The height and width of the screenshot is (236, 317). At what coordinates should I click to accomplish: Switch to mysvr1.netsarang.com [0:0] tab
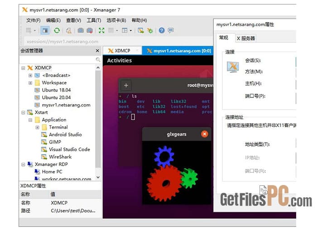pyautogui.click(x=179, y=51)
